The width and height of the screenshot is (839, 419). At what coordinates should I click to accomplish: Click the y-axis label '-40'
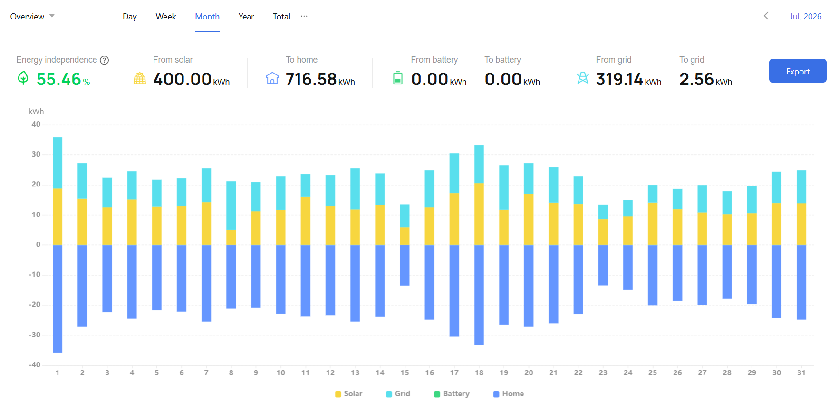coord(35,365)
